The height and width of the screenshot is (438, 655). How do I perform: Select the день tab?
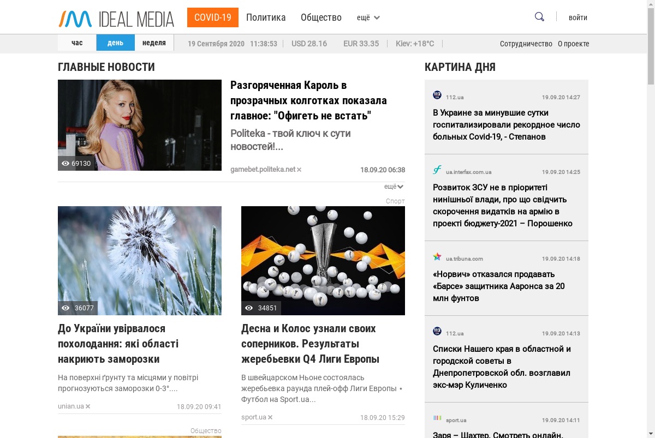point(116,43)
